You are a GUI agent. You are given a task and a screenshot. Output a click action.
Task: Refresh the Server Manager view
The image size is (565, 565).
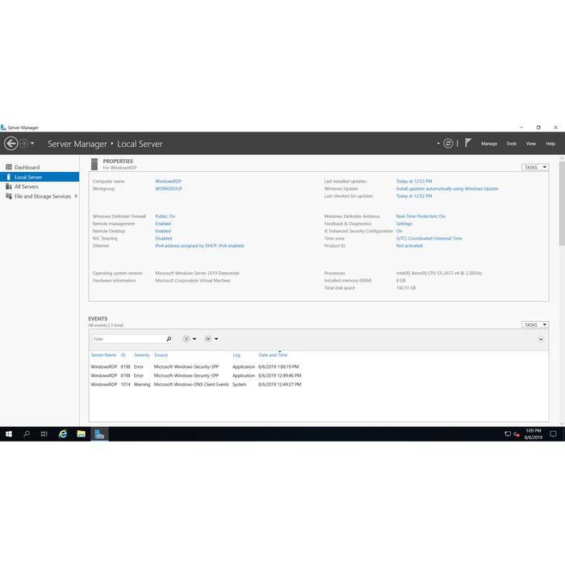tap(448, 144)
